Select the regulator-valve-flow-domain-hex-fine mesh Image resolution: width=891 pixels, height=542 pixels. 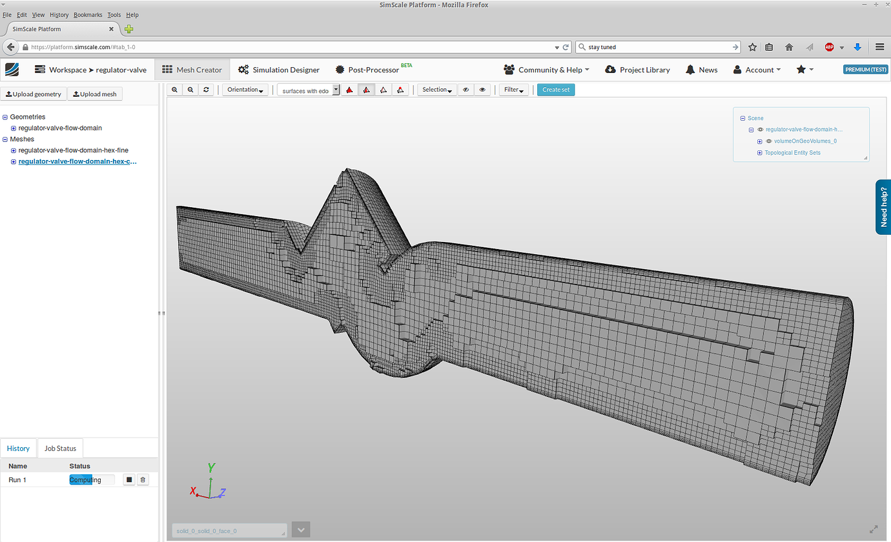point(72,150)
